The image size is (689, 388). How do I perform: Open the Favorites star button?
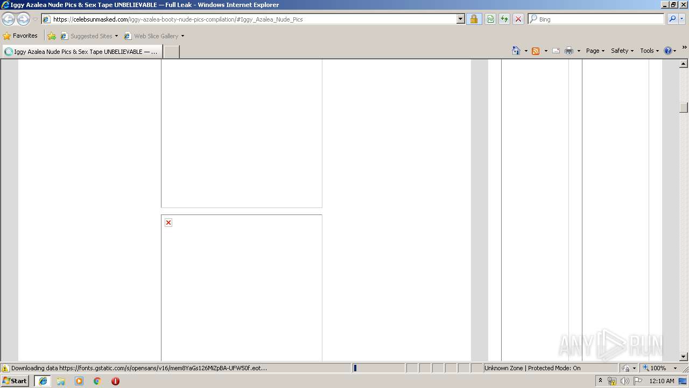pos(20,36)
